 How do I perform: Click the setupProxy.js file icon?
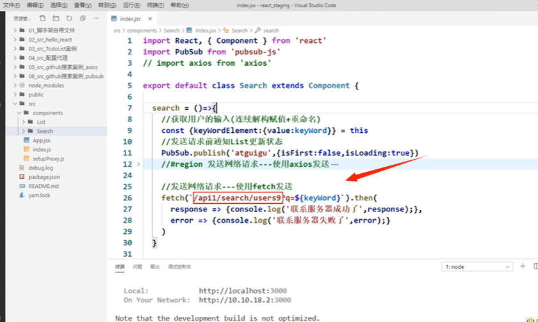point(26,158)
